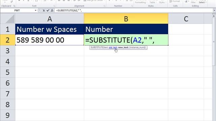Click the Select All corner triangle

(x=10, y=19)
